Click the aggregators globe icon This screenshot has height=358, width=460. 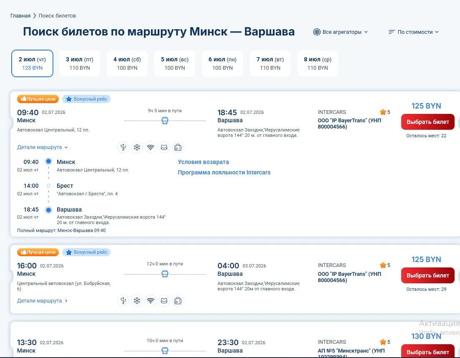tap(317, 32)
